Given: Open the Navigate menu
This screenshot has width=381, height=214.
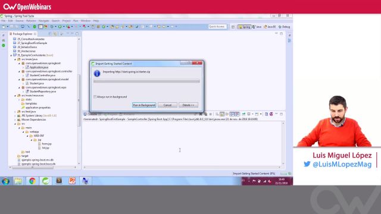Looking at the screenshot, I should [43, 21].
